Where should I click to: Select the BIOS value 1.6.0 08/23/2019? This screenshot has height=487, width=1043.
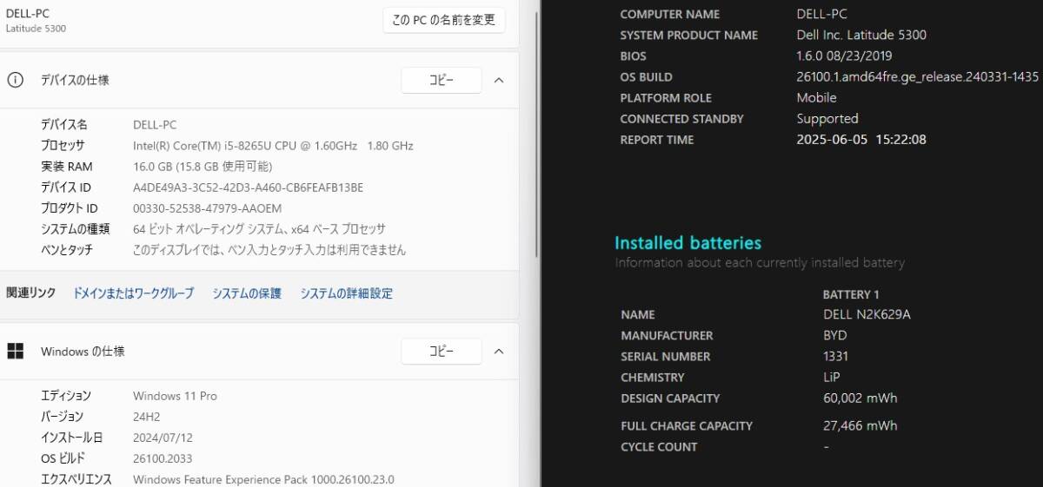pos(844,56)
